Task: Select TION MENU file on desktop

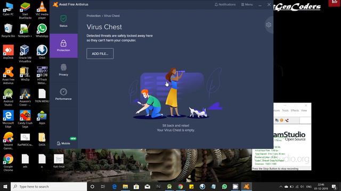Action: (42, 95)
